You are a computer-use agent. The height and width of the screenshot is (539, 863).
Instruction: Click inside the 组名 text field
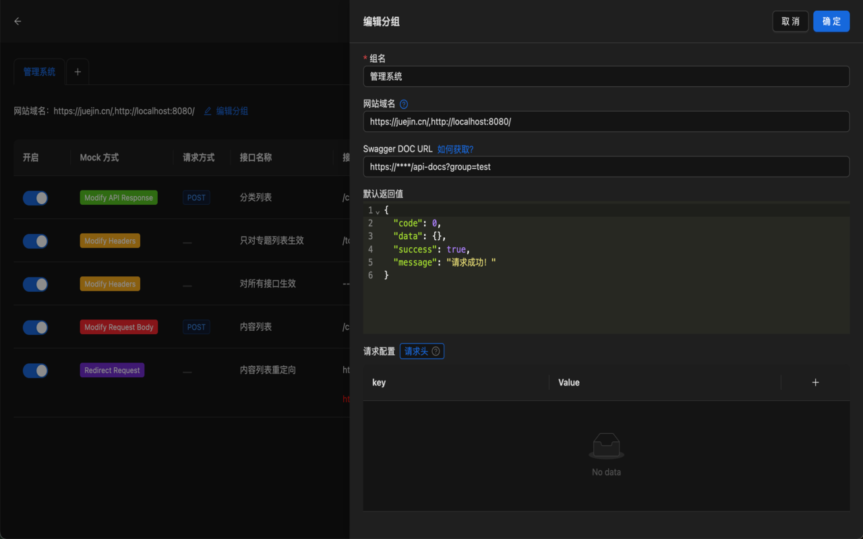click(x=606, y=76)
